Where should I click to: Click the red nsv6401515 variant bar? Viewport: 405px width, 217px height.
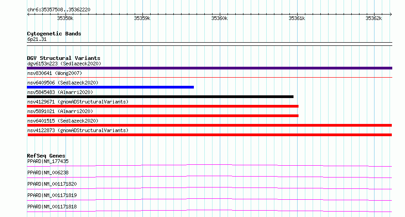coord(209,125)
